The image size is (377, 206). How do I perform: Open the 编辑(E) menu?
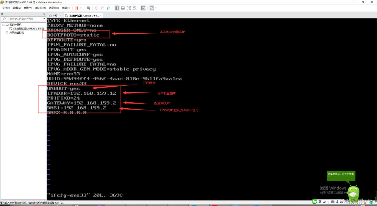click(17, 8)
